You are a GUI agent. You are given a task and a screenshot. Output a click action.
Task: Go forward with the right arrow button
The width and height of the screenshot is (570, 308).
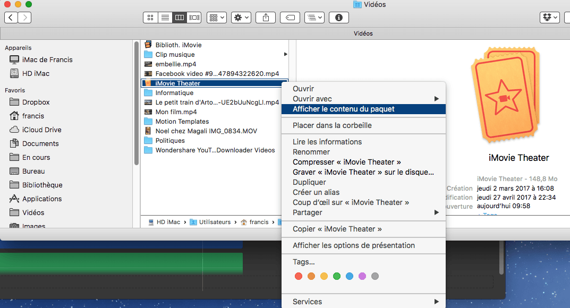[25, 18]
